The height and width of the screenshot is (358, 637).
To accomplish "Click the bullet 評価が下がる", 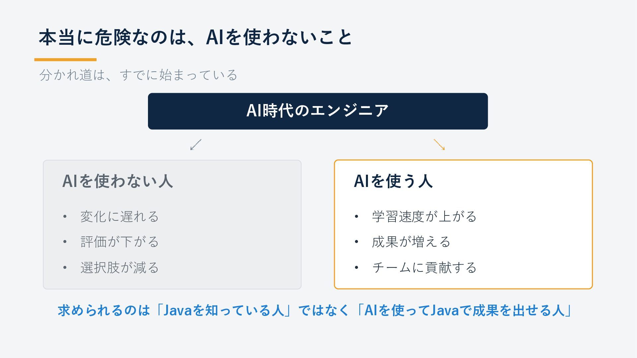I will click(119, 242).
